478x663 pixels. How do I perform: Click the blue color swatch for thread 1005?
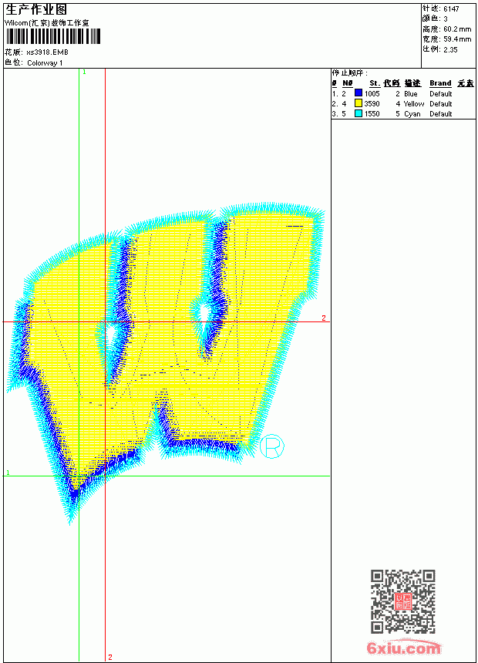coord(358,93)
